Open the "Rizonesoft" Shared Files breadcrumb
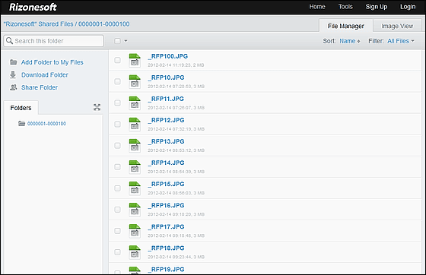 38,24
